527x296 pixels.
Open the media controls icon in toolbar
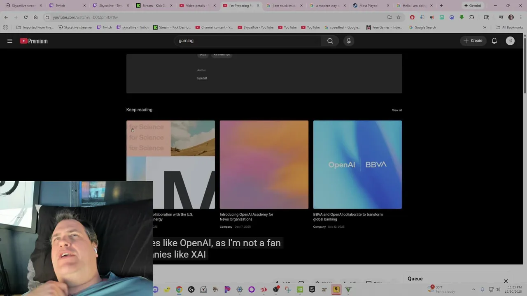501,17
